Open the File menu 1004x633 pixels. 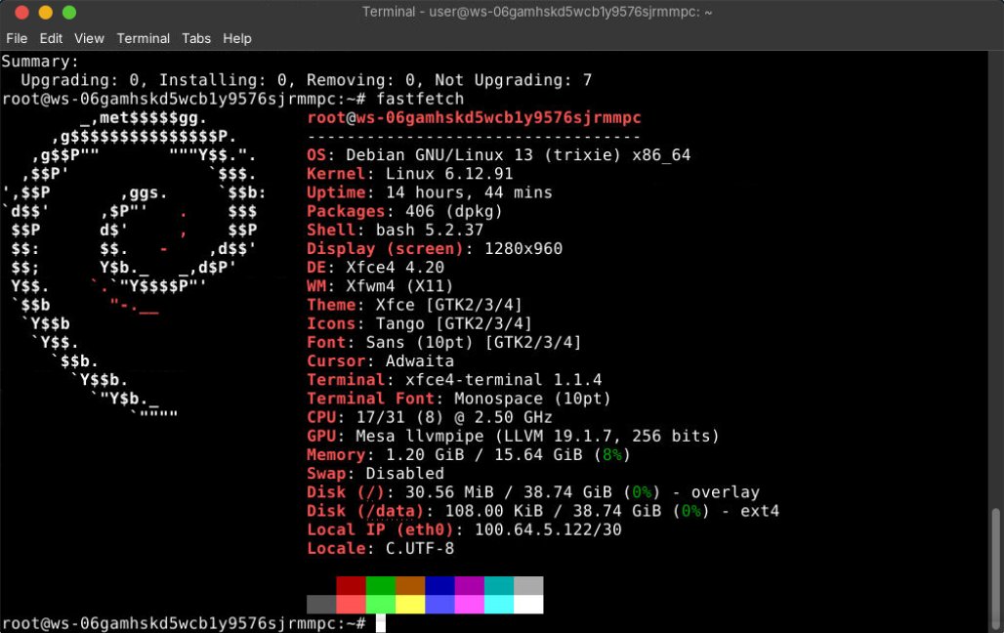[17, 38]
